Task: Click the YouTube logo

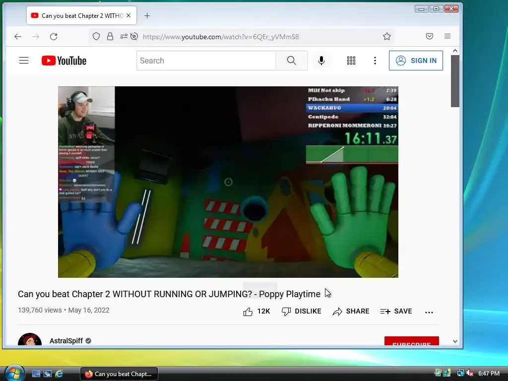Action: coord(64,61)
